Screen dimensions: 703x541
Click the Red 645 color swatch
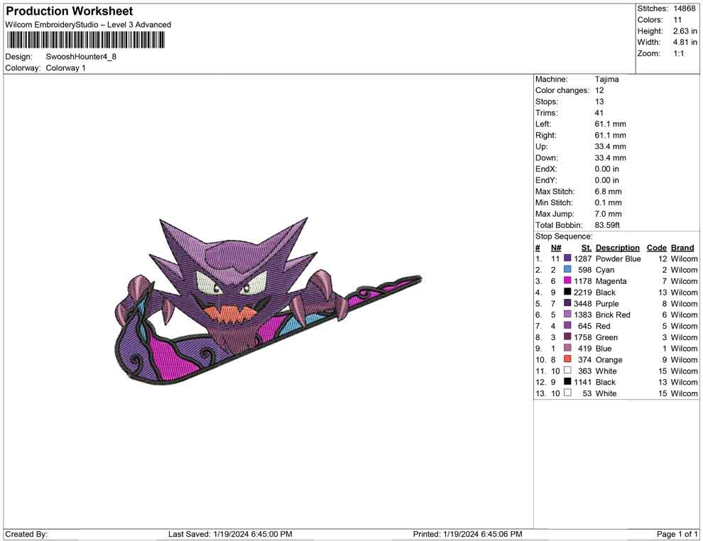(x=567, y=325)
